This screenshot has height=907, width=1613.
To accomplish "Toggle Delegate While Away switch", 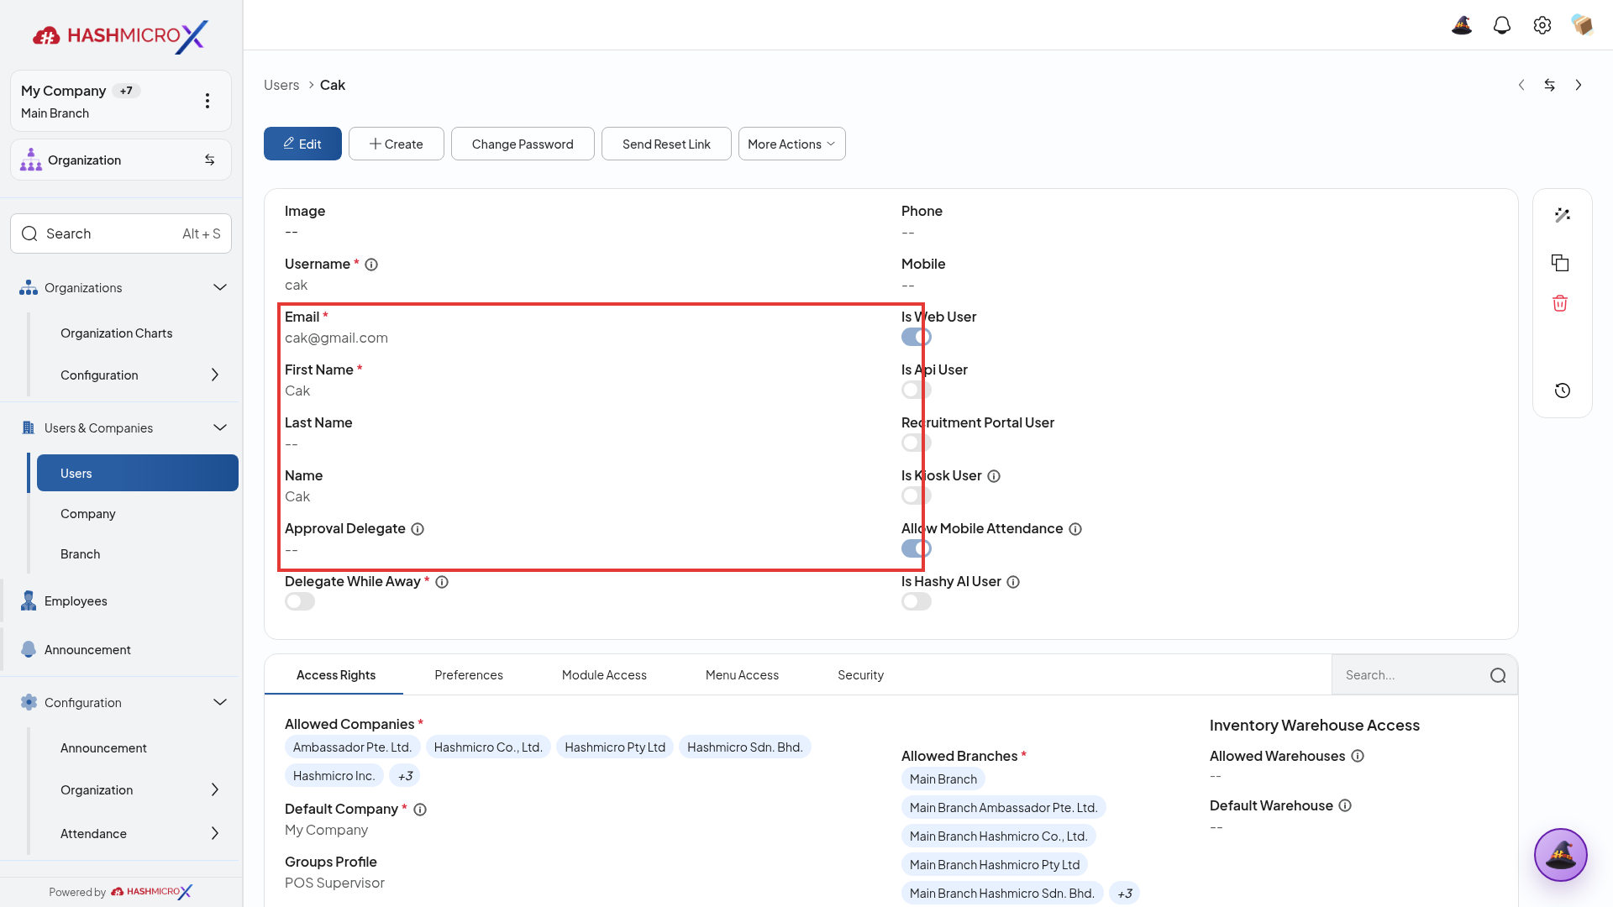I will pyautogui.click(x=300, y=601).
